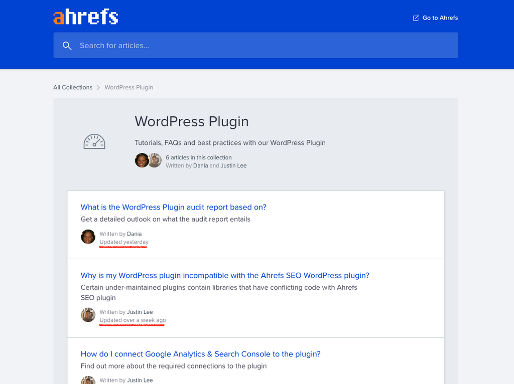Click the 'Updated yesterday' timestamp text
The height and width of the screenshot is (384, 514).
(124, 242)
